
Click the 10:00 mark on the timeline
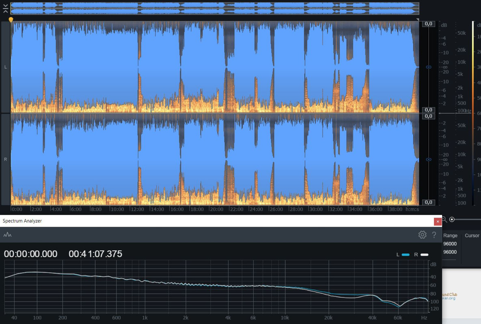click(117, 209)
